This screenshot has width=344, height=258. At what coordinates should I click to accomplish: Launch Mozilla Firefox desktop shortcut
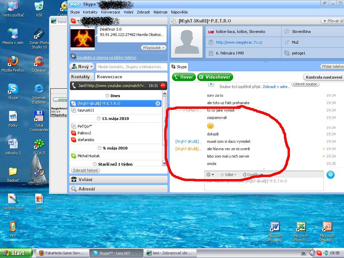[13, 64]
